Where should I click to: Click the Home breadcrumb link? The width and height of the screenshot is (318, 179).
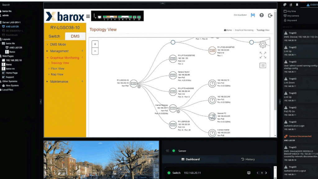[x=228, y=30]
